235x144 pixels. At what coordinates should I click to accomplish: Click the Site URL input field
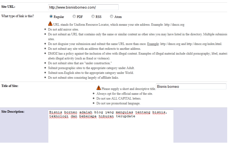click(83, 7)
